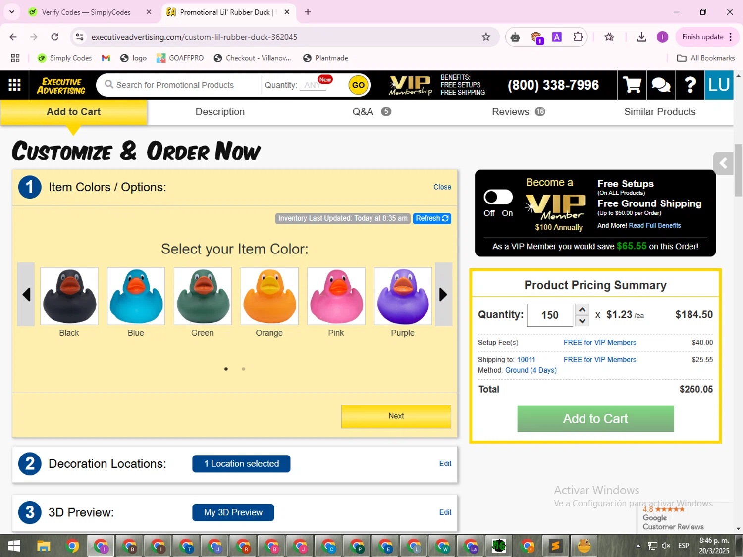
Task: Open the Gmail bookmark icon
Action: pyautogui.click(x=106, y=58)
